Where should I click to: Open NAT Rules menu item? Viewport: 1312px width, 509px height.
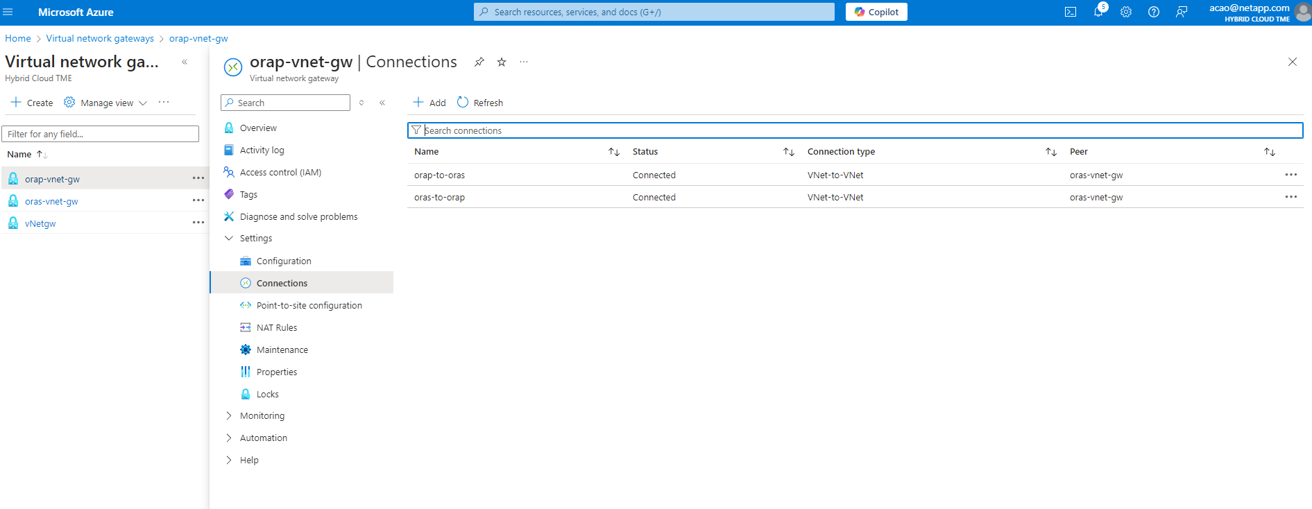click(277, 328)
